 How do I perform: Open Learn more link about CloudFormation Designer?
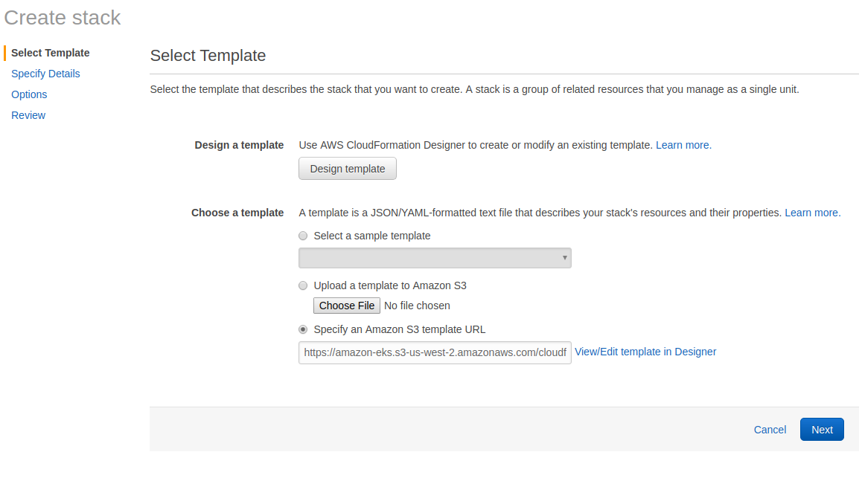pos(683,145)
